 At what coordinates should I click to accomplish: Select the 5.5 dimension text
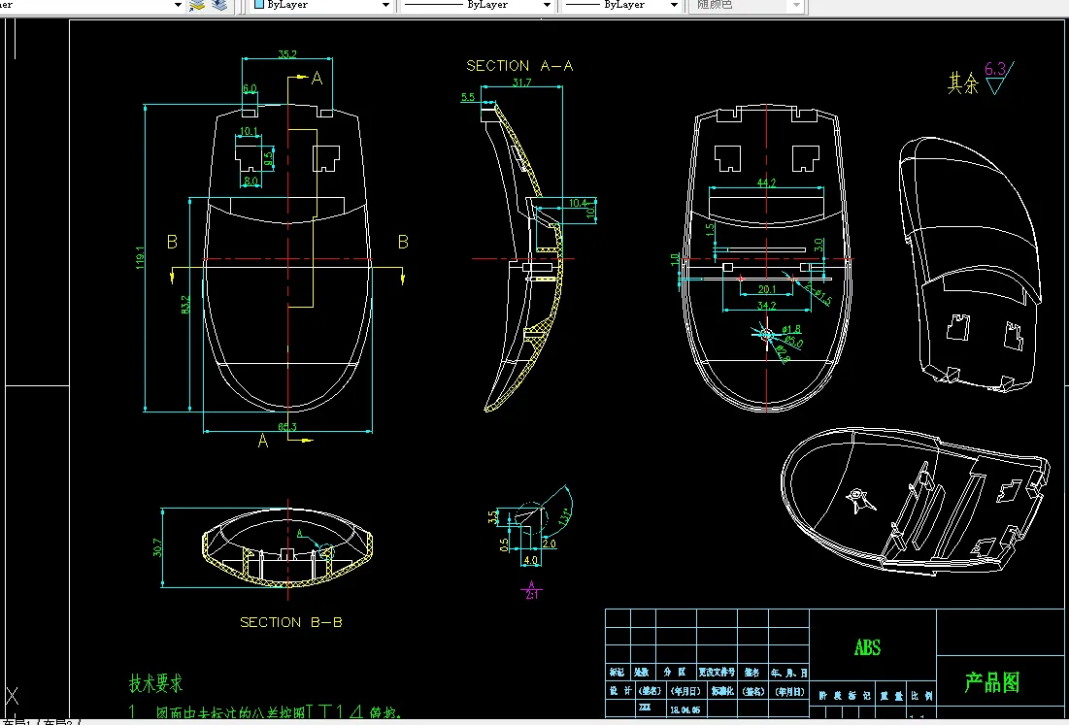pyautogui.click(x=468, y=97)
